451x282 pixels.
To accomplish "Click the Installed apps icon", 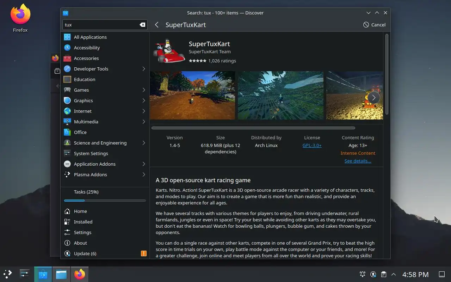I will (x=67, y=222).
